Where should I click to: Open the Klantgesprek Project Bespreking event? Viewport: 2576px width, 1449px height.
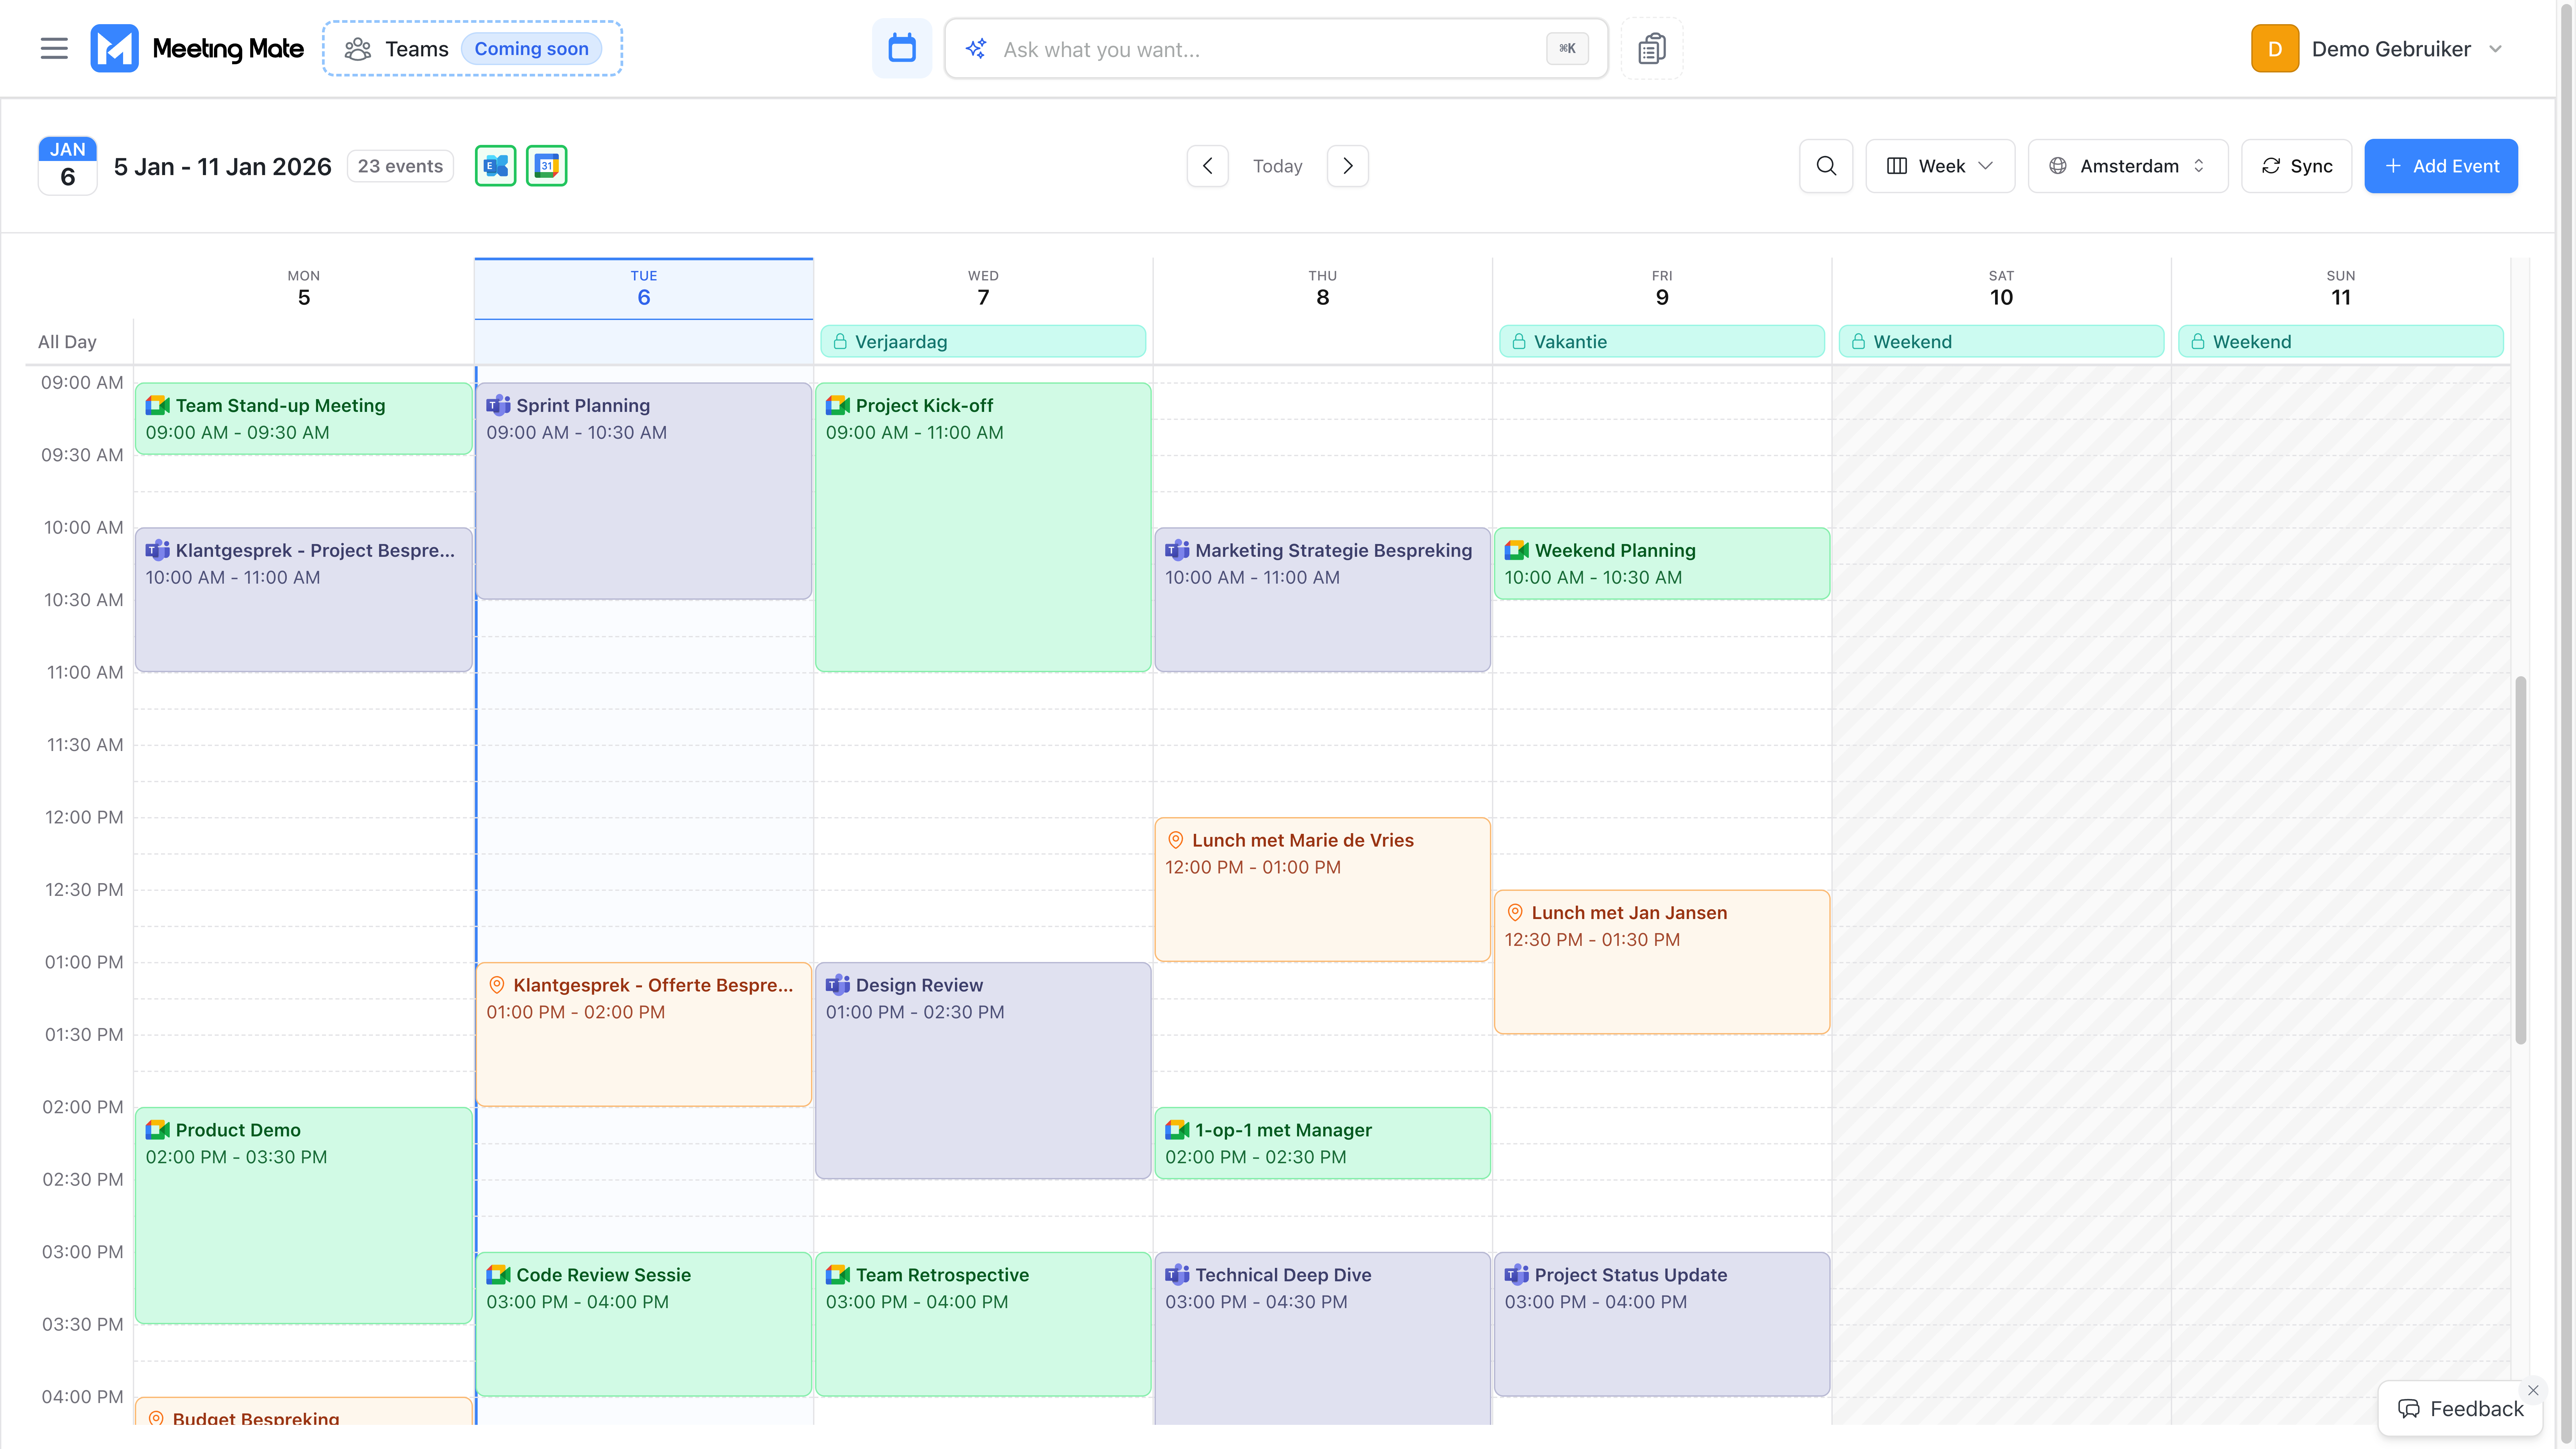point(304,600)
